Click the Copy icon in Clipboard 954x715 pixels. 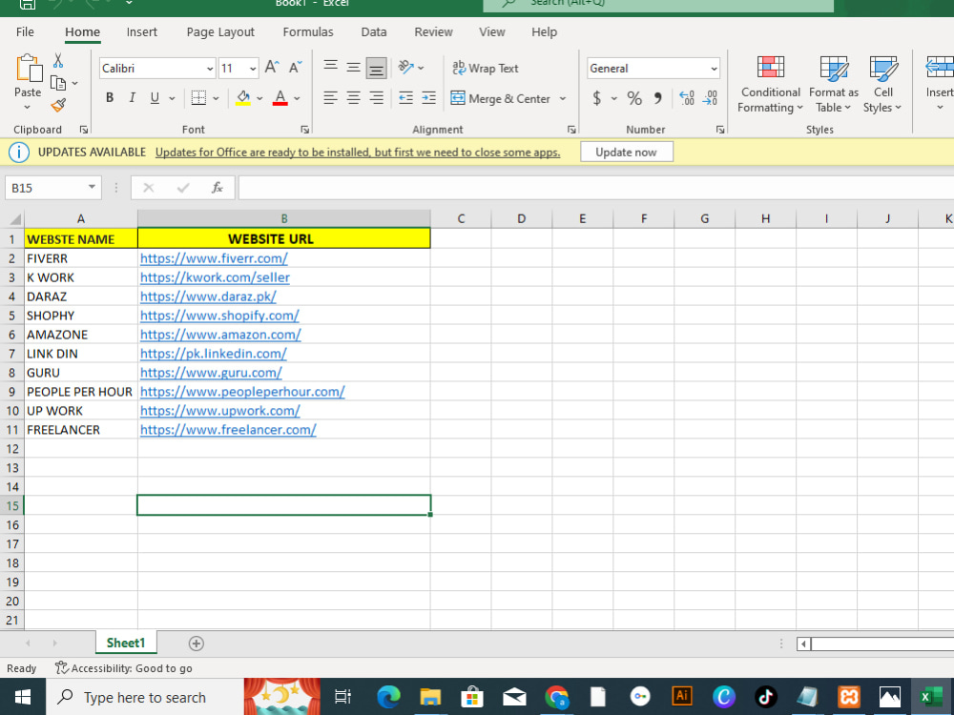pos(58,83)
